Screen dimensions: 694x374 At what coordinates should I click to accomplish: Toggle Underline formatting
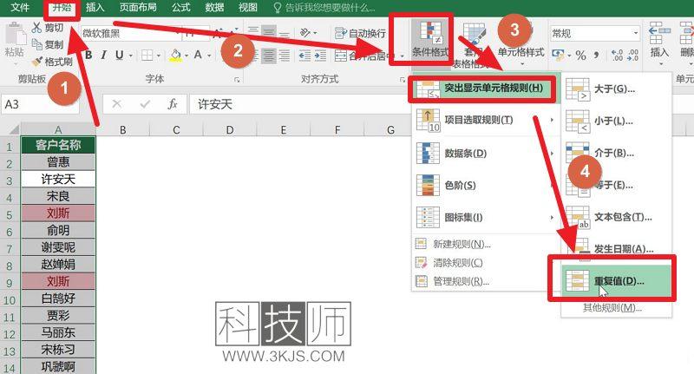click(x=119, y=55)
